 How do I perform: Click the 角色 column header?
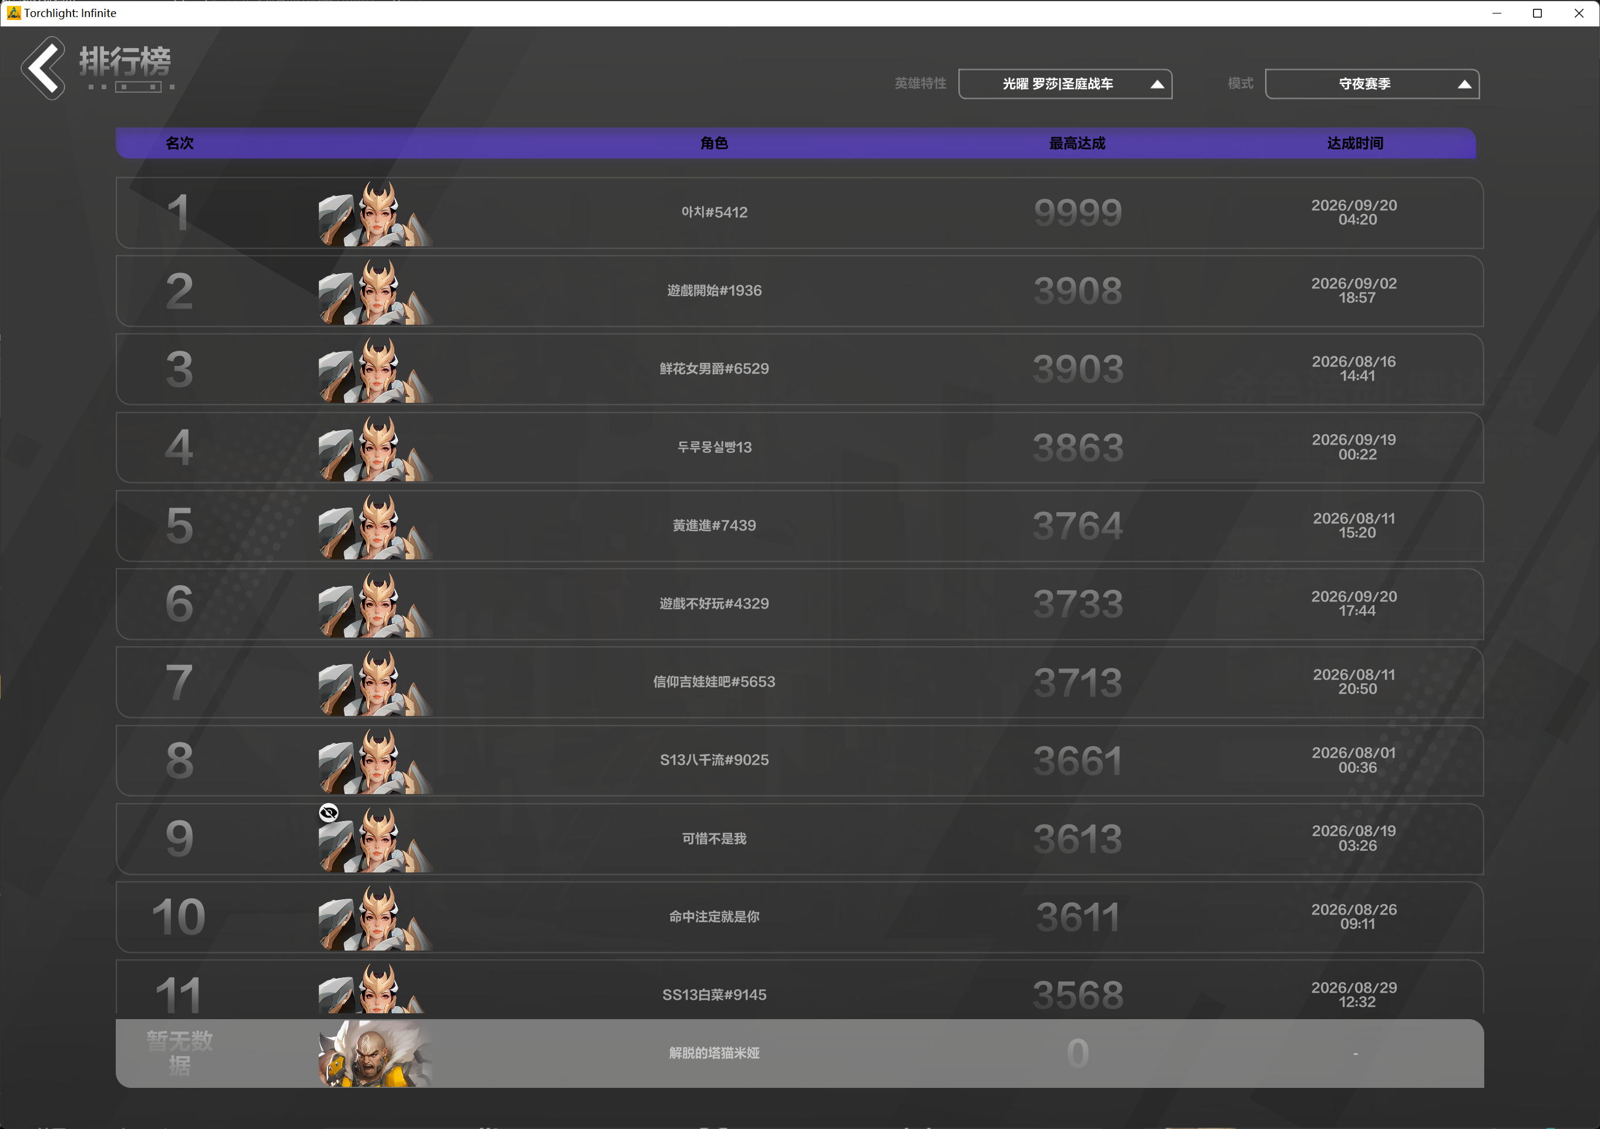[x=713, y=143]
